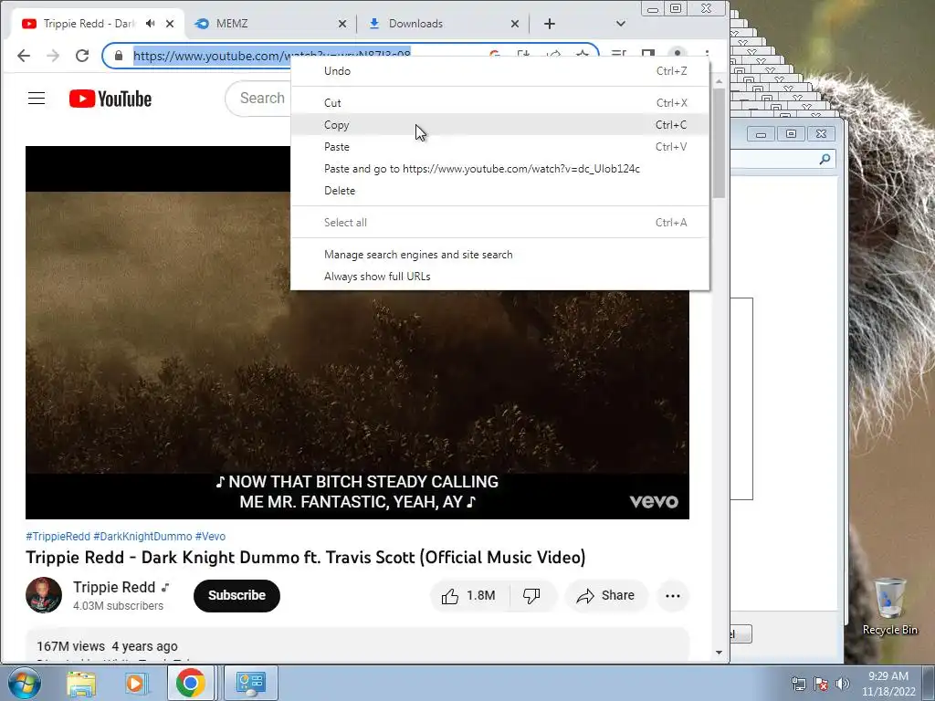This screenshot has height=701, width=935.
Task: Click the browser back arrow
Action: click(x=24, y=56)
